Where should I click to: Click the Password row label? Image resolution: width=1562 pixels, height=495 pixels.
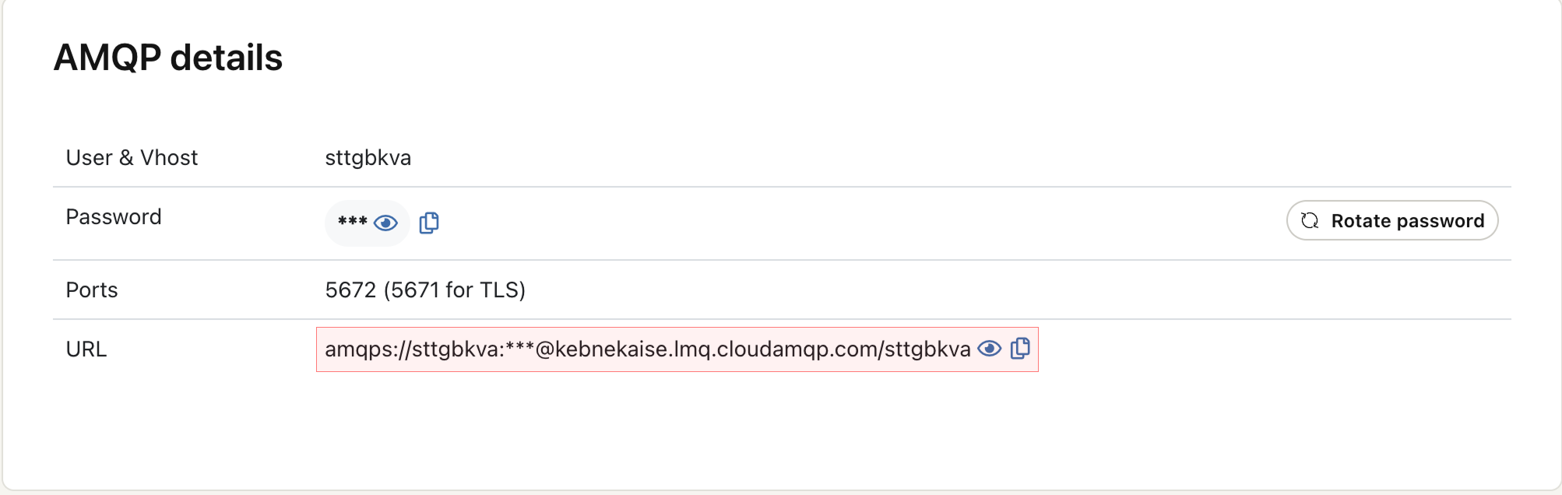tap(114, 217)
